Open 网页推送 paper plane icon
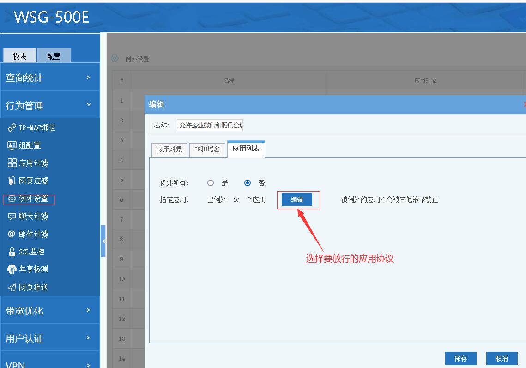The width and height of the screenshot is (526, 368). click(12, 287)
